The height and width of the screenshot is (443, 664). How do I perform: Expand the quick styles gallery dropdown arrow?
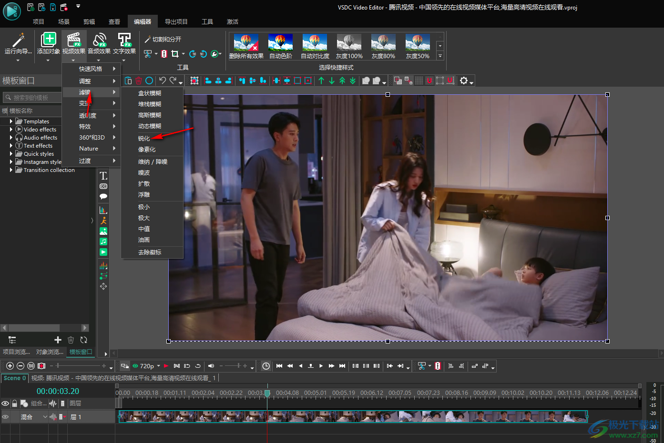pos(440,56)
